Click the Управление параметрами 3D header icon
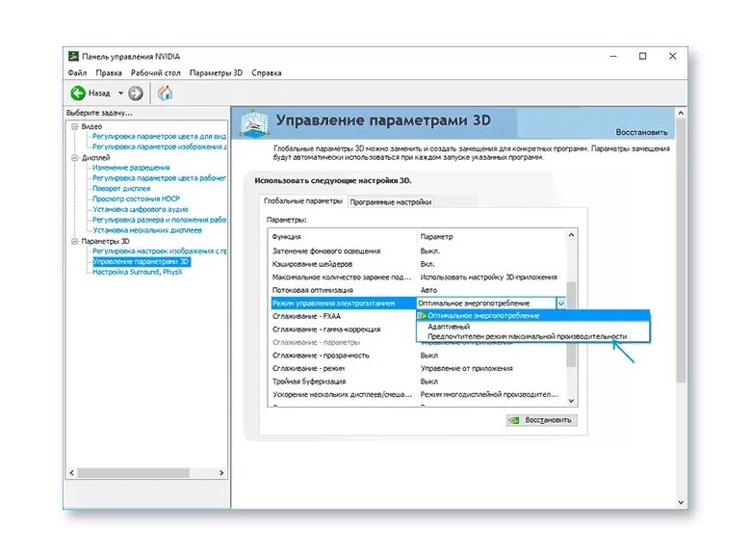 (252, 123)
